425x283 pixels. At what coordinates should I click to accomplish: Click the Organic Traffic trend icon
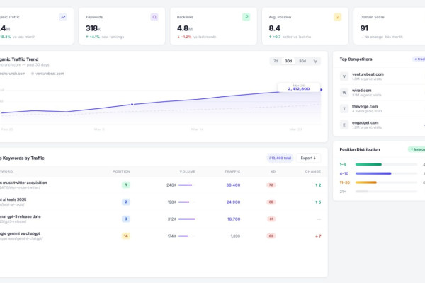[63, 16]
